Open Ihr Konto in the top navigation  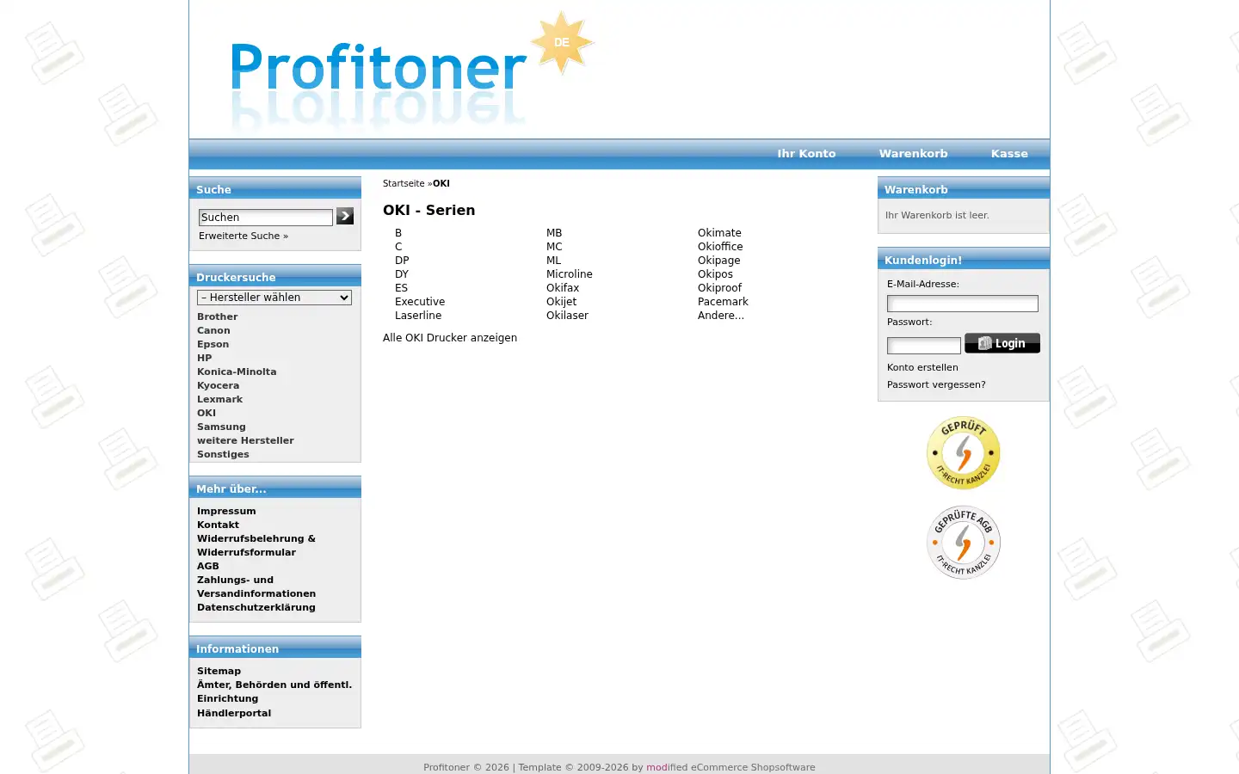coord(806,154)
